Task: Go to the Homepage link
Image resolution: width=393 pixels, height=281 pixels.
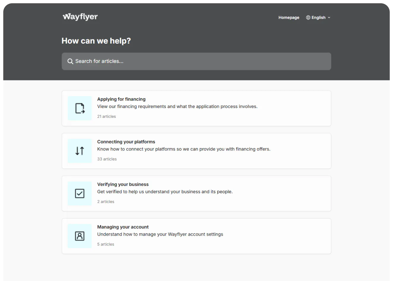Action: coord(289,18)
